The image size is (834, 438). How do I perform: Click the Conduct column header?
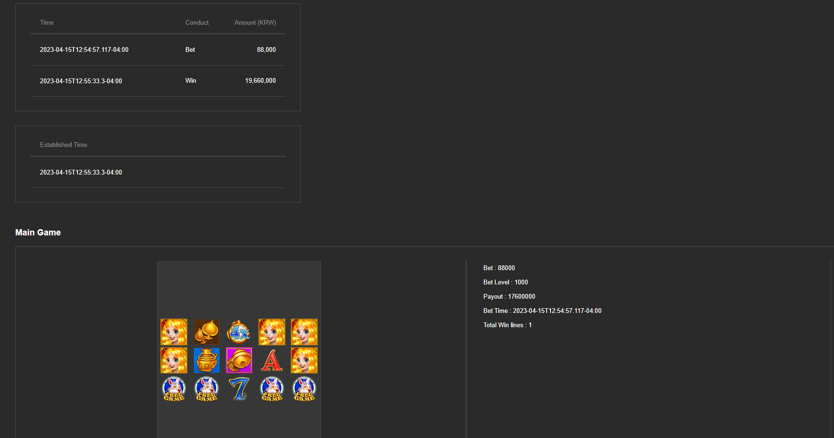[197, 22]
